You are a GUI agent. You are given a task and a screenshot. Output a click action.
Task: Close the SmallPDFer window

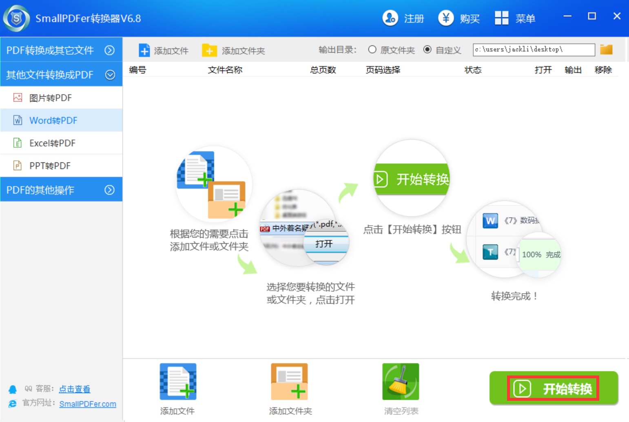coord(617,16)
